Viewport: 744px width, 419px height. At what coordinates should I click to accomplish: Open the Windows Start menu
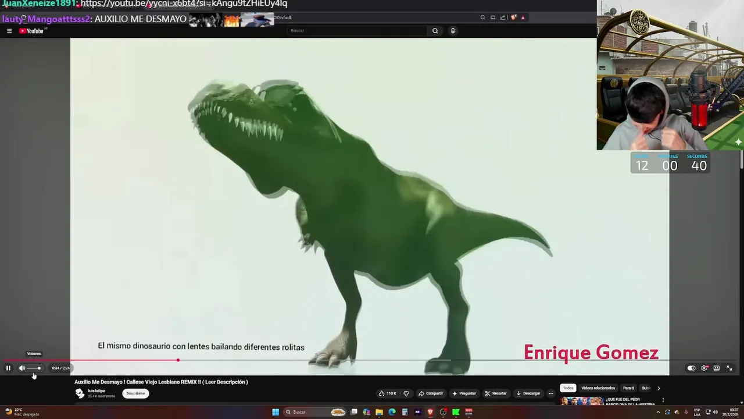click(x=276, y=412)
